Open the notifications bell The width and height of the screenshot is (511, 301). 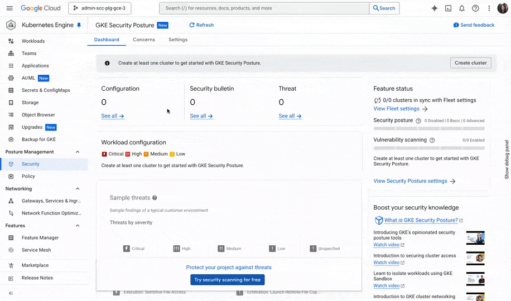point(462,8)
